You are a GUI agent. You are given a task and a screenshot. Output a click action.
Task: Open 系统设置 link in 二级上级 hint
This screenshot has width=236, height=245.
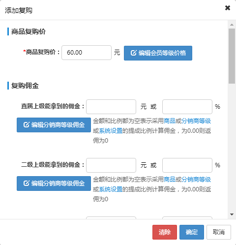click(111, 189)
